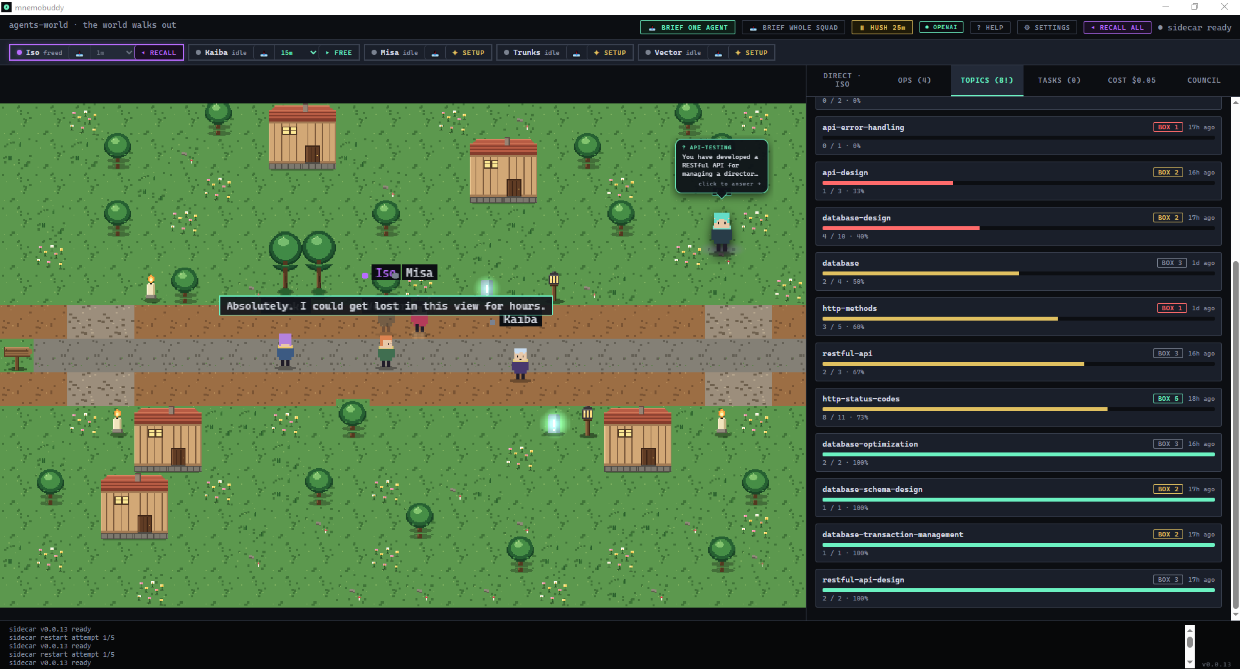This screenshot has width=1240, height=669.
Task: Click the BRIEF WHOLE SQUAD button
Action: pyautogui.click(x=793, y=28)
